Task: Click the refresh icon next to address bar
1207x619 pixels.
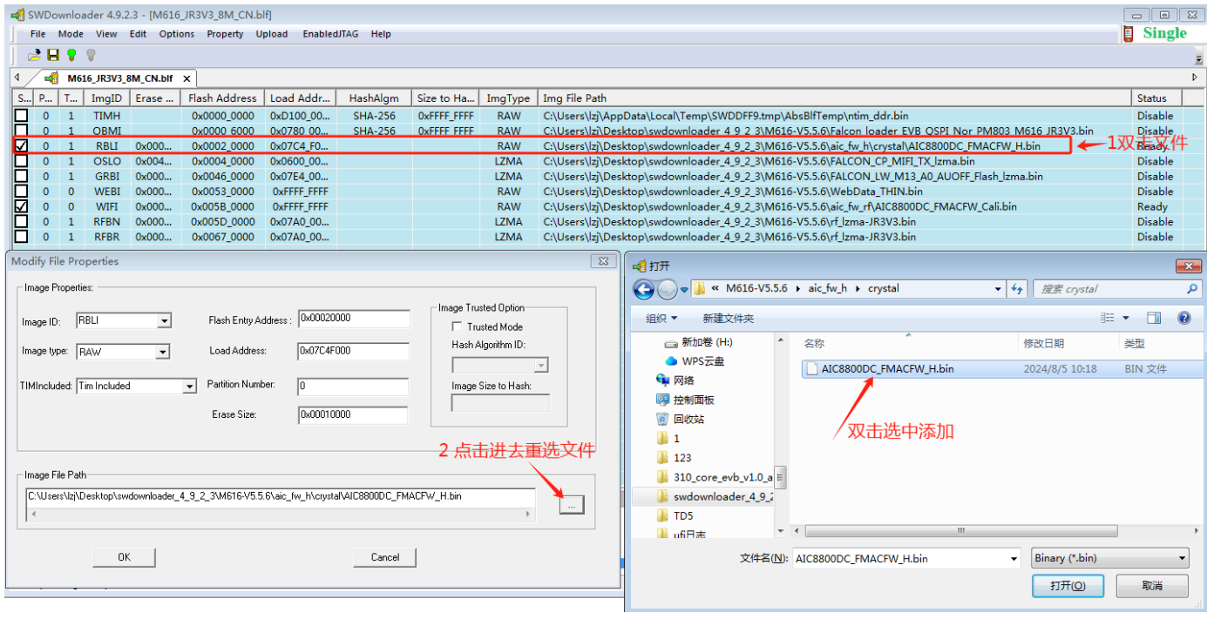Action: [1018, 289]
